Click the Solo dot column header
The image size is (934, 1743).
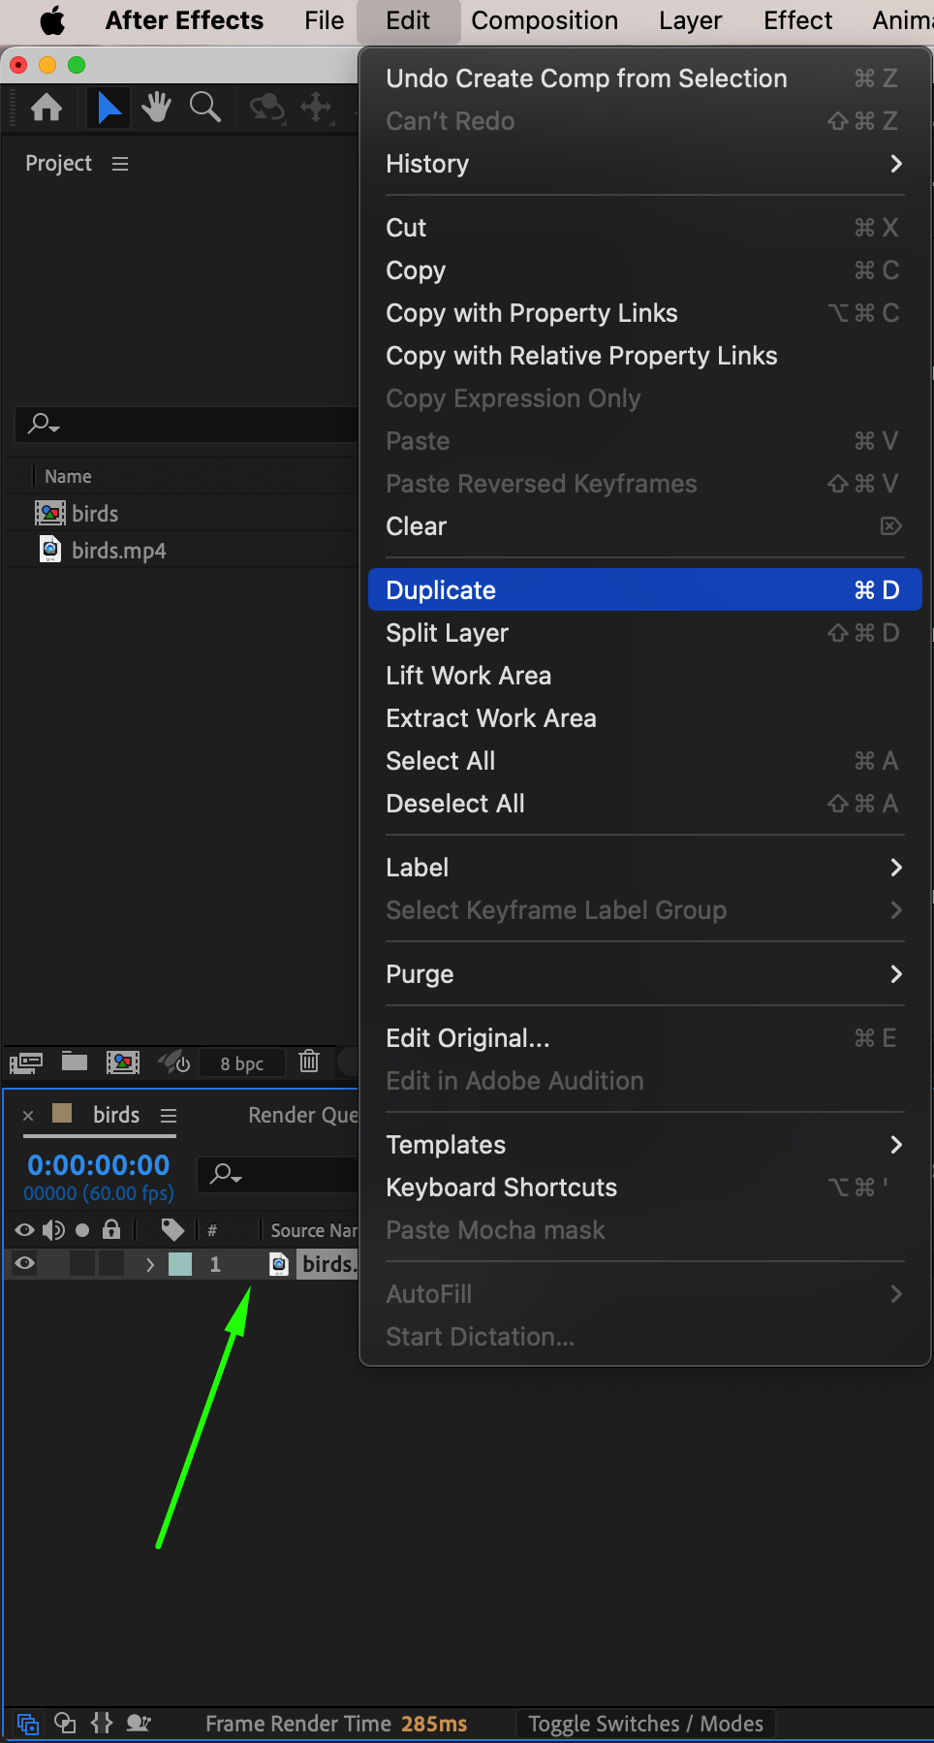point(82,1230)
